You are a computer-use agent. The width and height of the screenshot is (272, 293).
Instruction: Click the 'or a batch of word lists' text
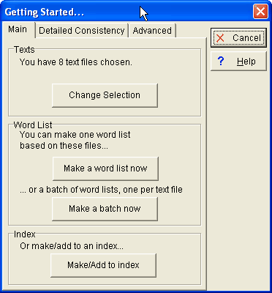(x=101, y=190)
